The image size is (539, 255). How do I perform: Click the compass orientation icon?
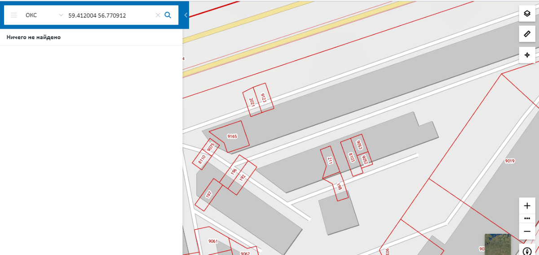click(x=527, y=251)
